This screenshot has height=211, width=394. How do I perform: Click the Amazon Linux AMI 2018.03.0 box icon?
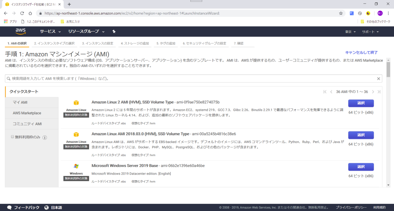pos(76,135)
